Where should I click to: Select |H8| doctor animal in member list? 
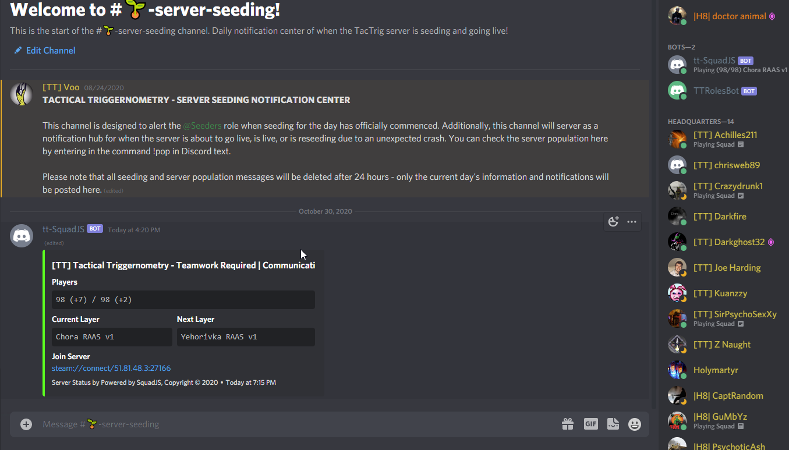[x=723, y=16]
